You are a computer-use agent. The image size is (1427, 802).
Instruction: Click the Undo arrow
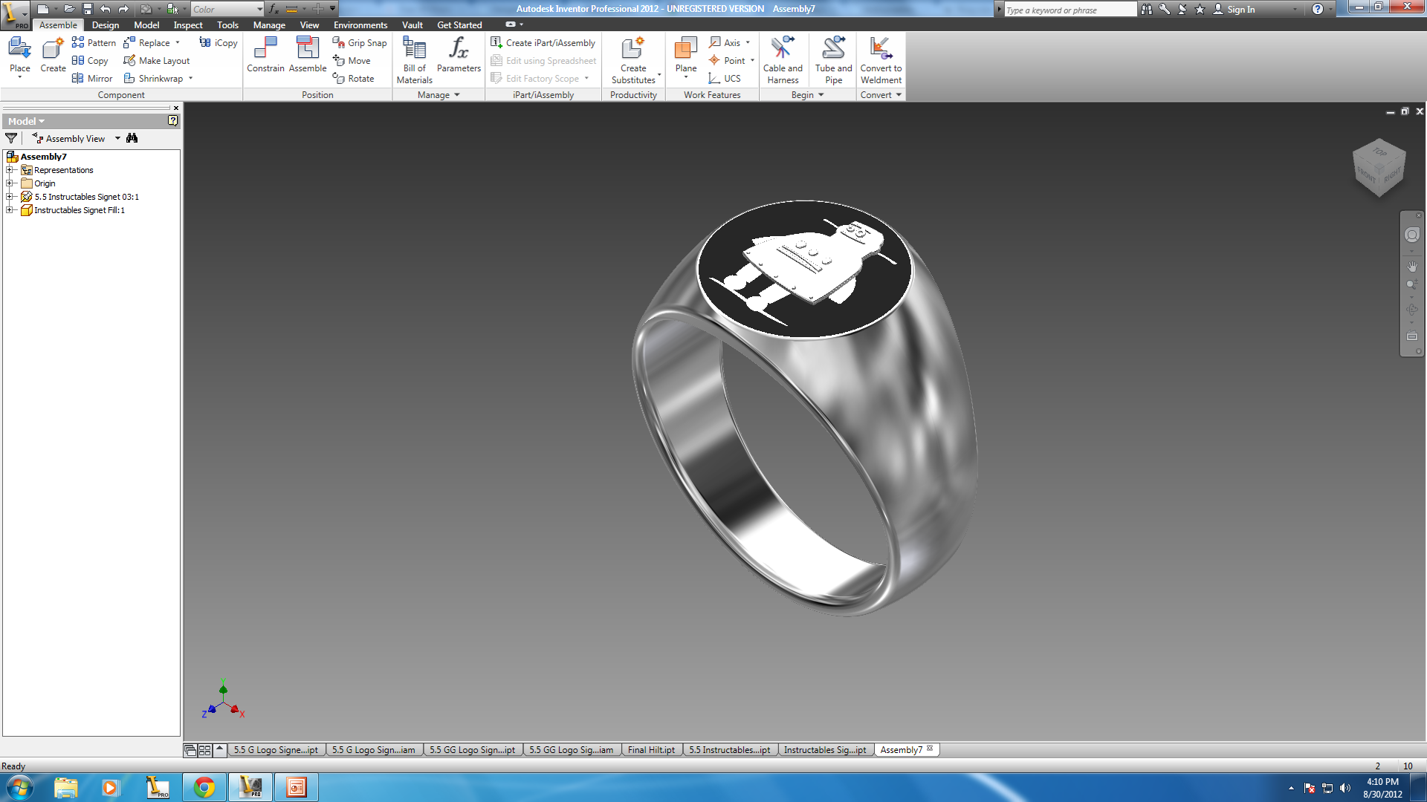[x=105, y=9]
